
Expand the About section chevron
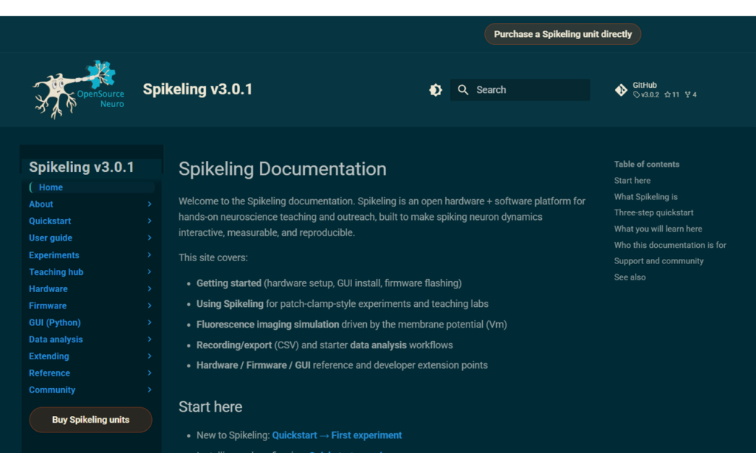click(x=150, y=204)
